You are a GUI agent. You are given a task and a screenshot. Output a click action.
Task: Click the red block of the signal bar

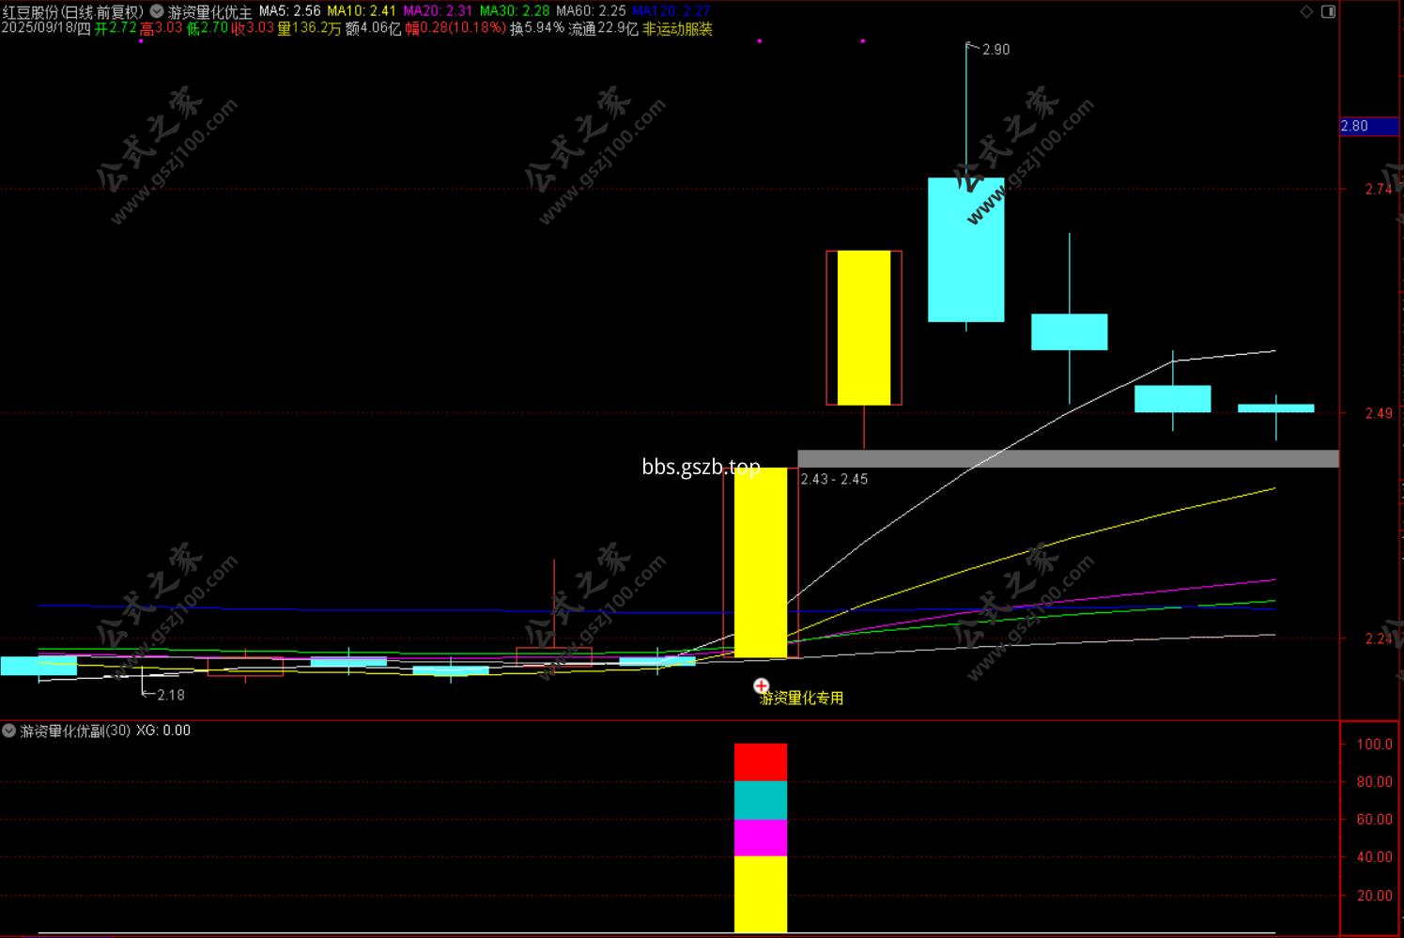click(x=761, y=762)
